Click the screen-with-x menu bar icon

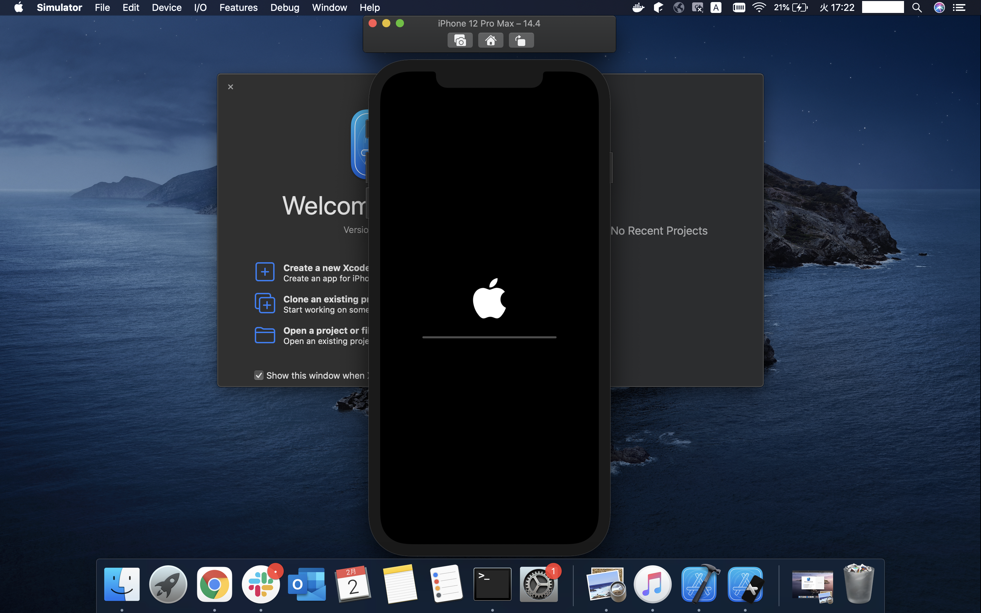click(x=697, y=7)
